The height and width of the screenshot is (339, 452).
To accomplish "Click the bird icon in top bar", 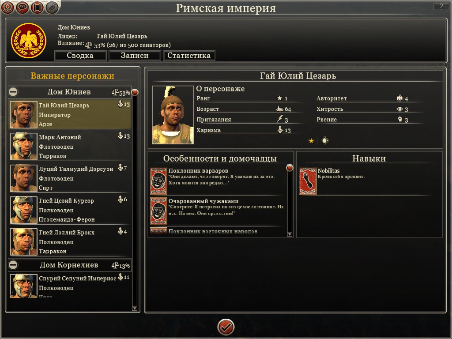I will (52, 7).
